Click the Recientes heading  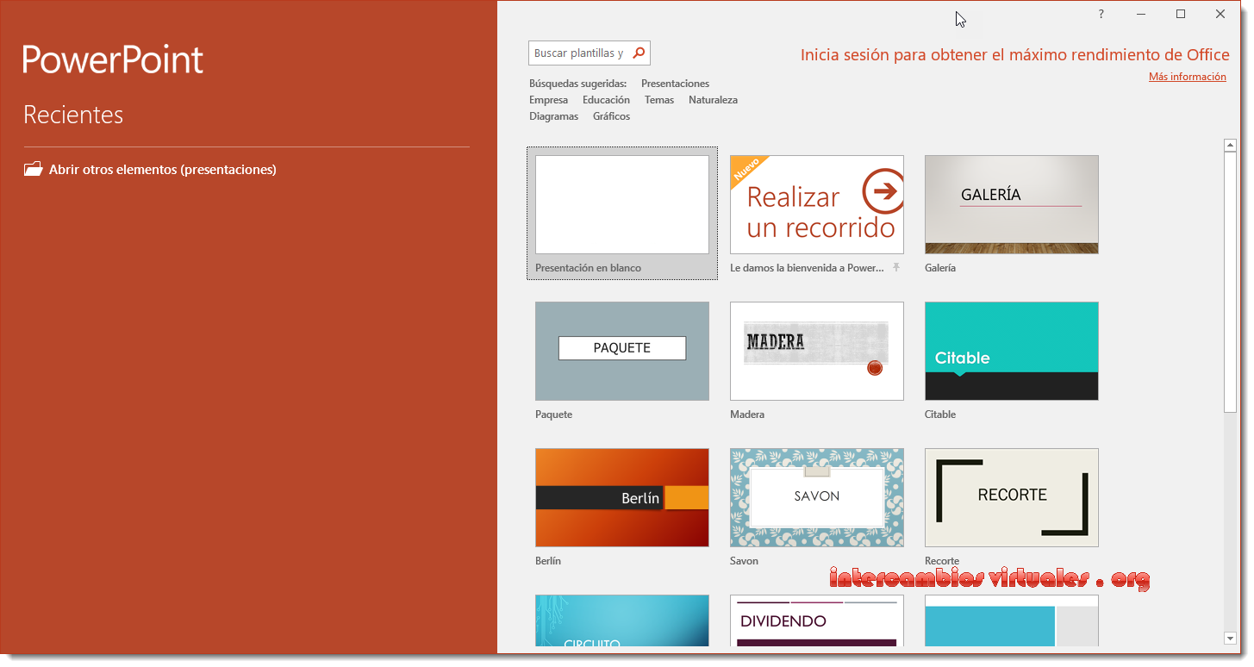pos(73,115)
